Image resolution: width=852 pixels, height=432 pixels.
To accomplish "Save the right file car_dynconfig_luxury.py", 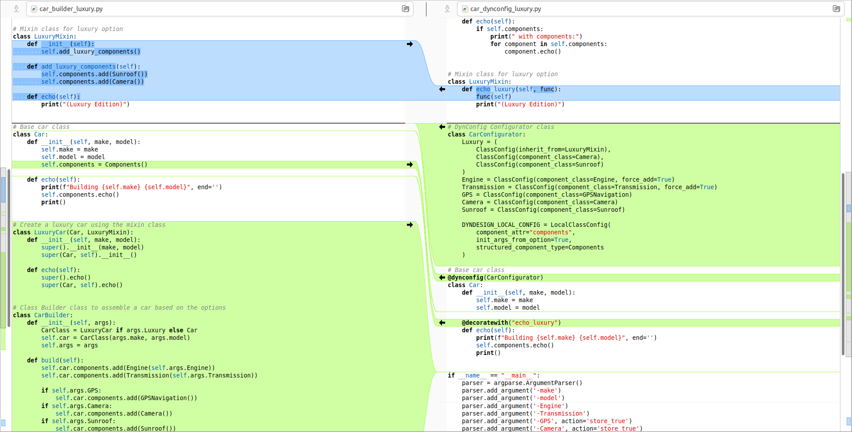I will (447, 9).
